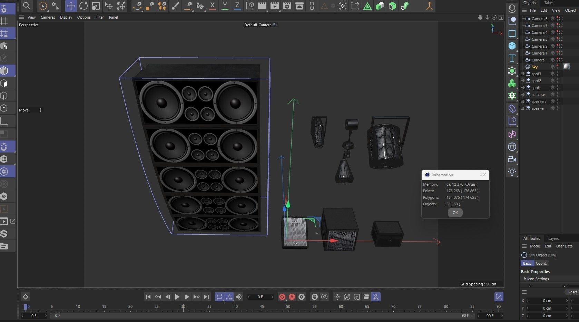579x322 pixels.
Task: Click the Reset button in Attributes
Action: (572, 292)
